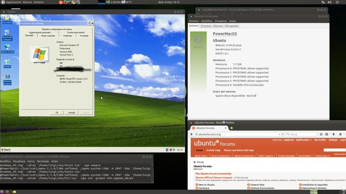Screen dimensions: 346x194
Task: Expand Social Media menu
Action: pos(305,156)
